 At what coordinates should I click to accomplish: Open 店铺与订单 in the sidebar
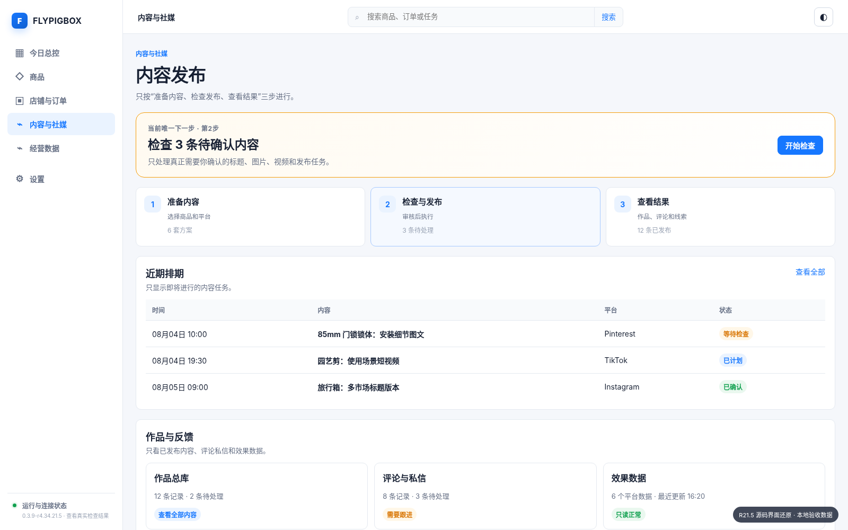[x=61, y=101]
